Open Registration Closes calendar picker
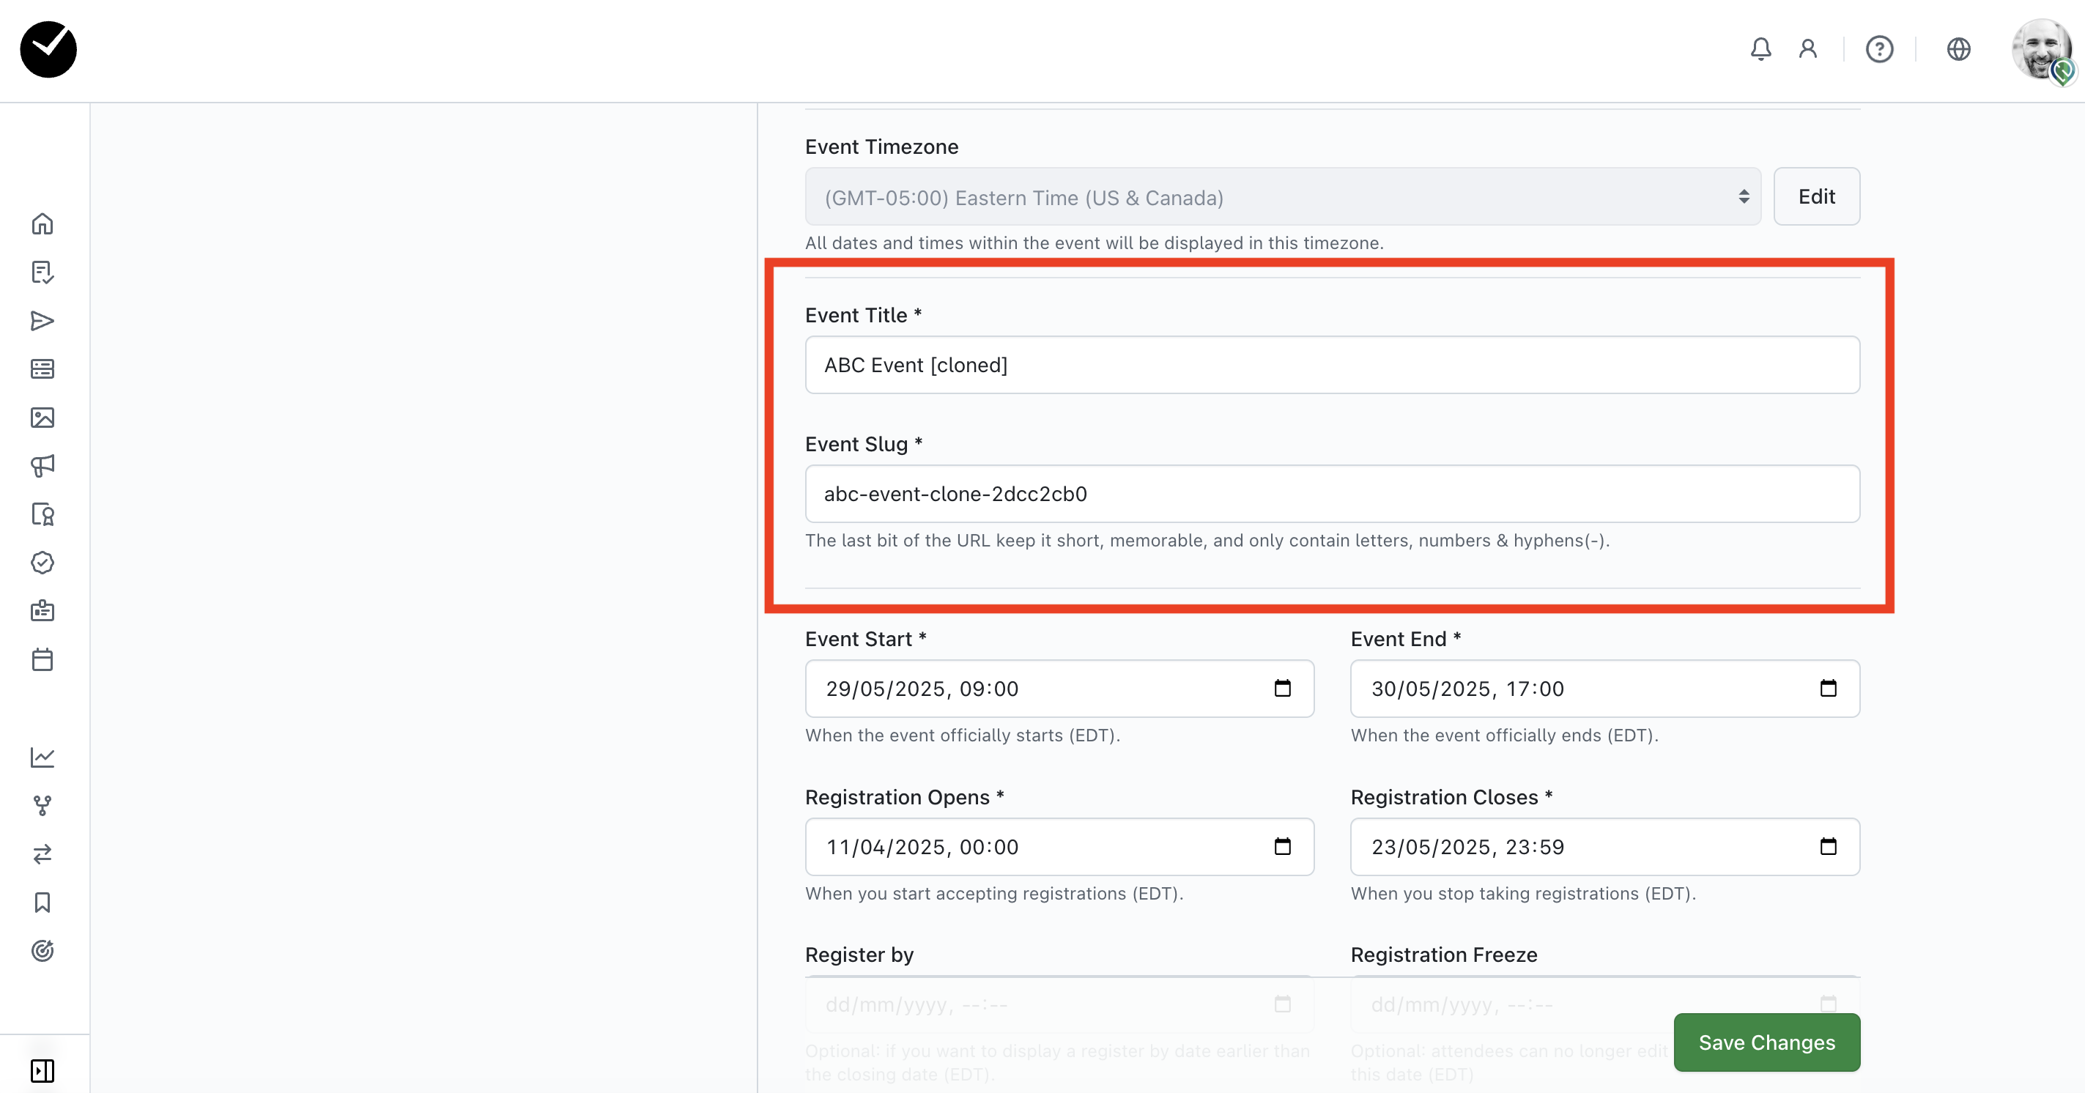The width and height of the screenshot is (2085, 1093). pos(1828,846)
